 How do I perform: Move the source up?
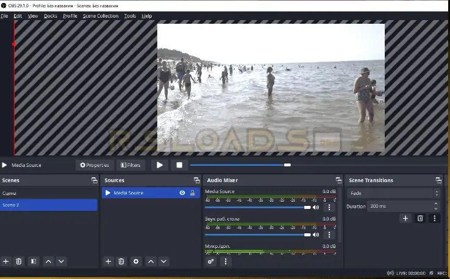coord(151,261)
